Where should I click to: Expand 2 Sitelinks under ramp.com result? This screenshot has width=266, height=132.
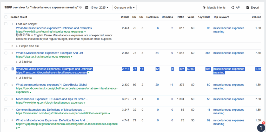(x=24, y=78)
